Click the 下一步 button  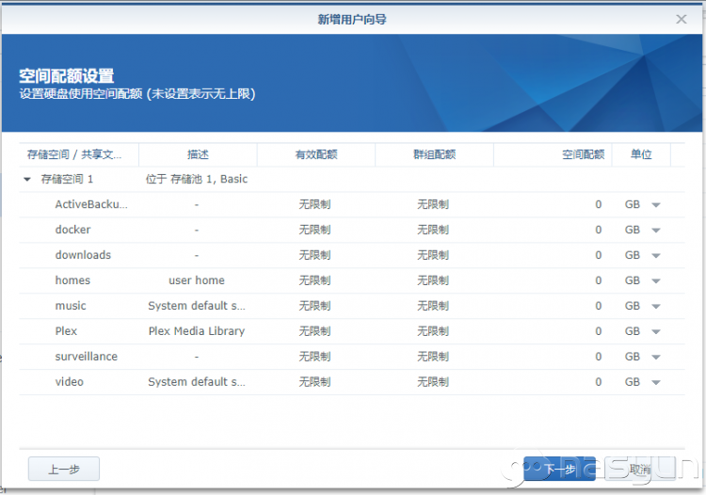click(559, 469)
